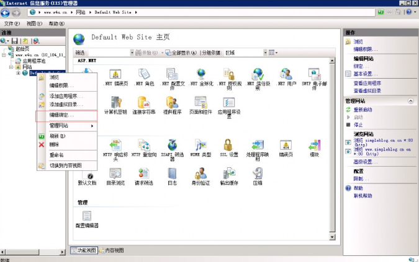Viewport: 419px width, 262px height.
Task: Select 应用程序池 in the connections tree
Action: 34,61
